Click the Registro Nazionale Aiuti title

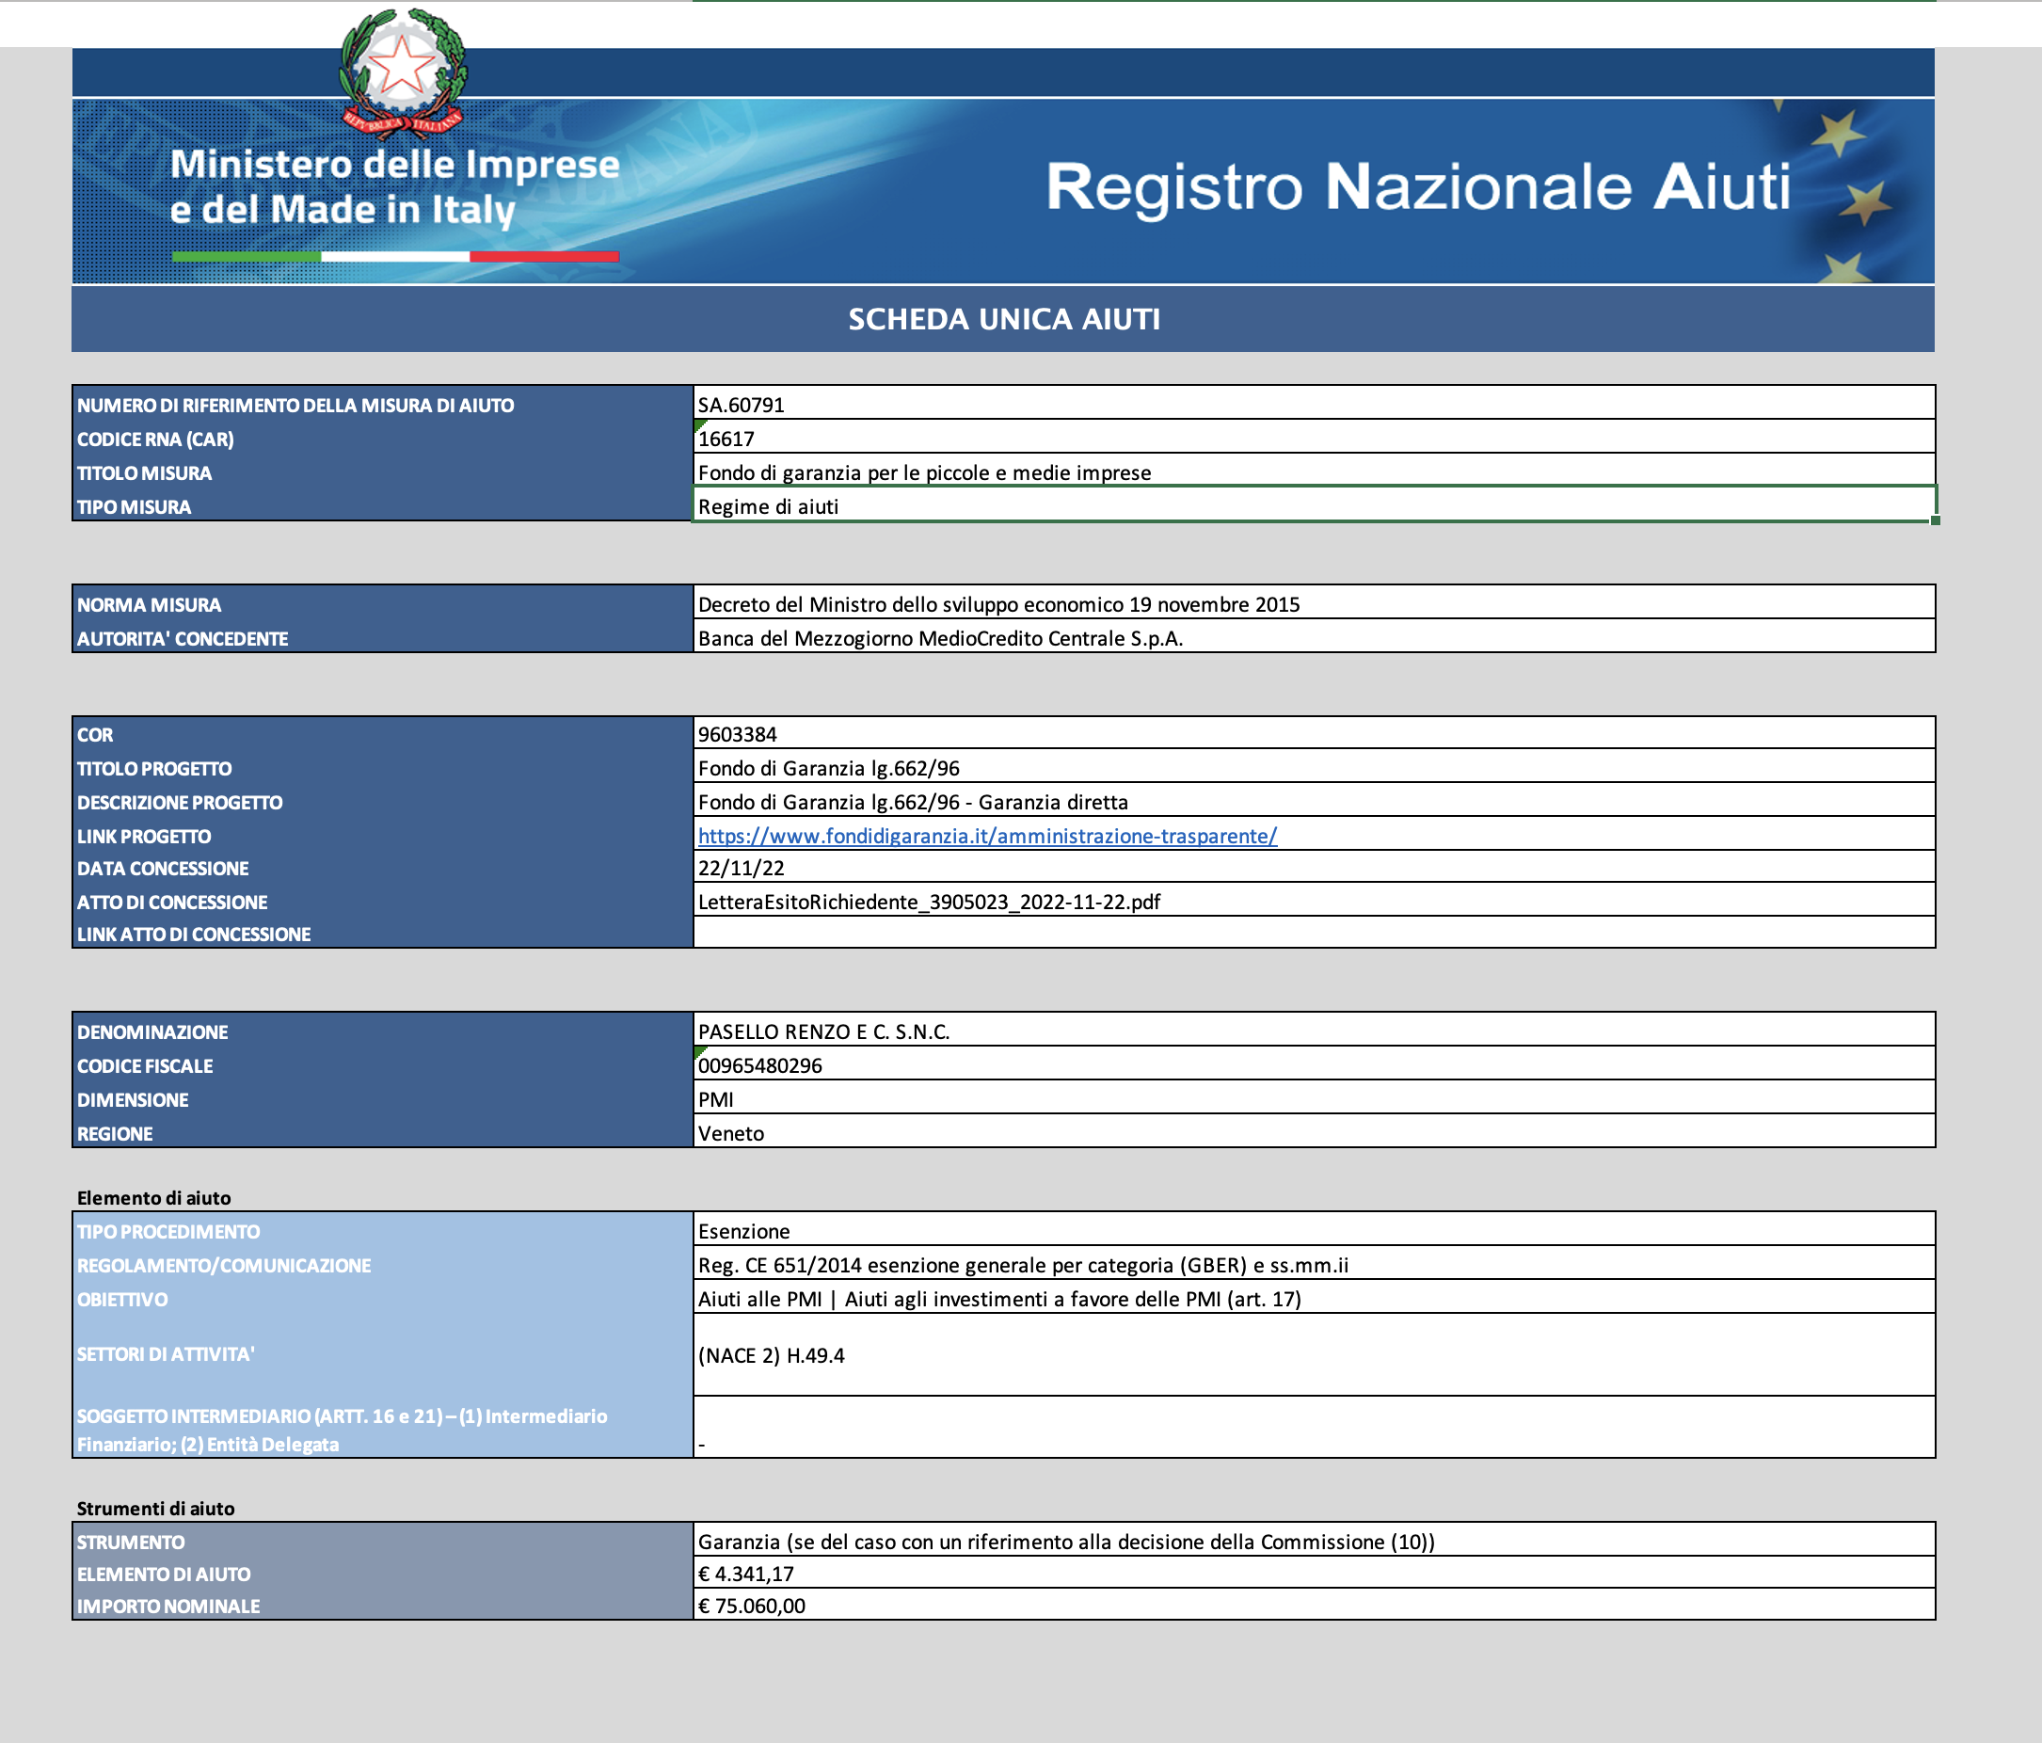point(1417,186)
